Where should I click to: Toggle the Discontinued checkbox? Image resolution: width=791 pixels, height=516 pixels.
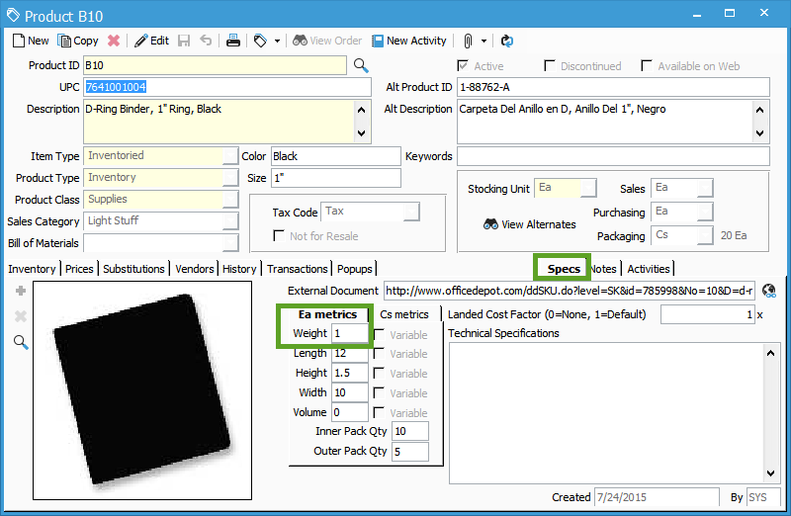(x=550, y=66)
